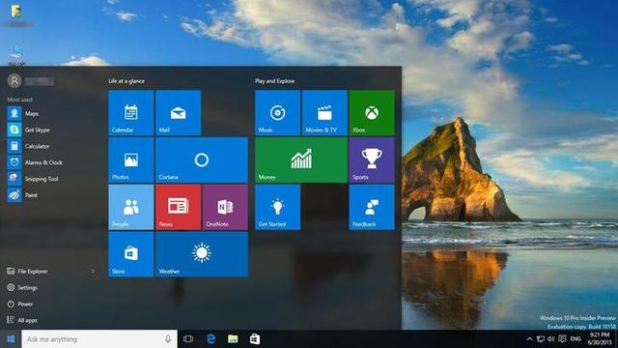618x348 pixels.
Task: Select the This PC desktop icon
Action: [x=16, y=56]
